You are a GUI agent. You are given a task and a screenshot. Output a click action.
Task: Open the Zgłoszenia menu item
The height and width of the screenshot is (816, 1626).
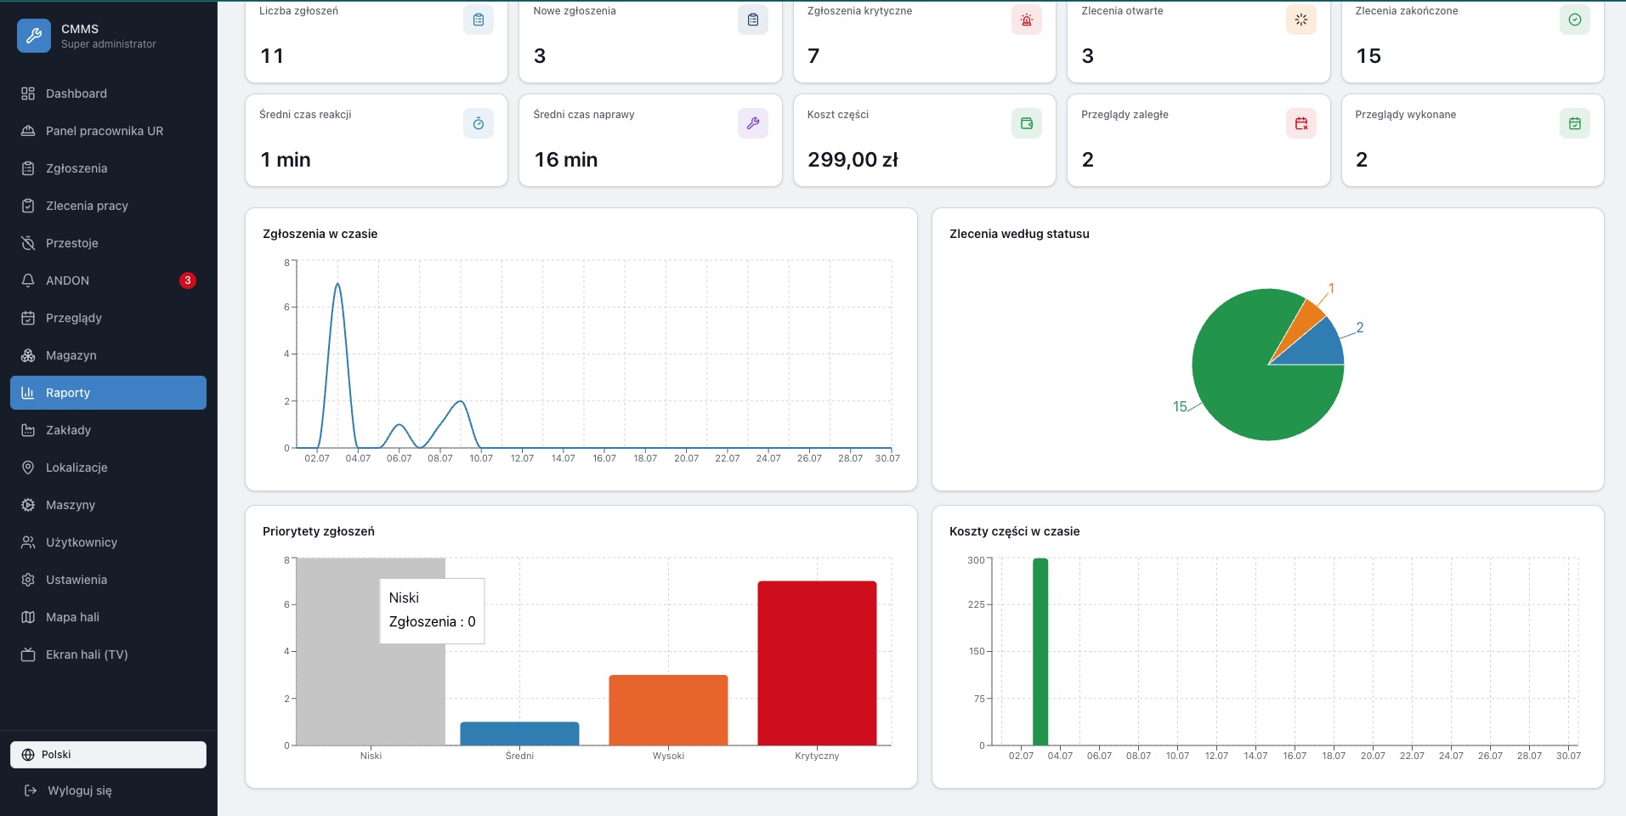108,168
